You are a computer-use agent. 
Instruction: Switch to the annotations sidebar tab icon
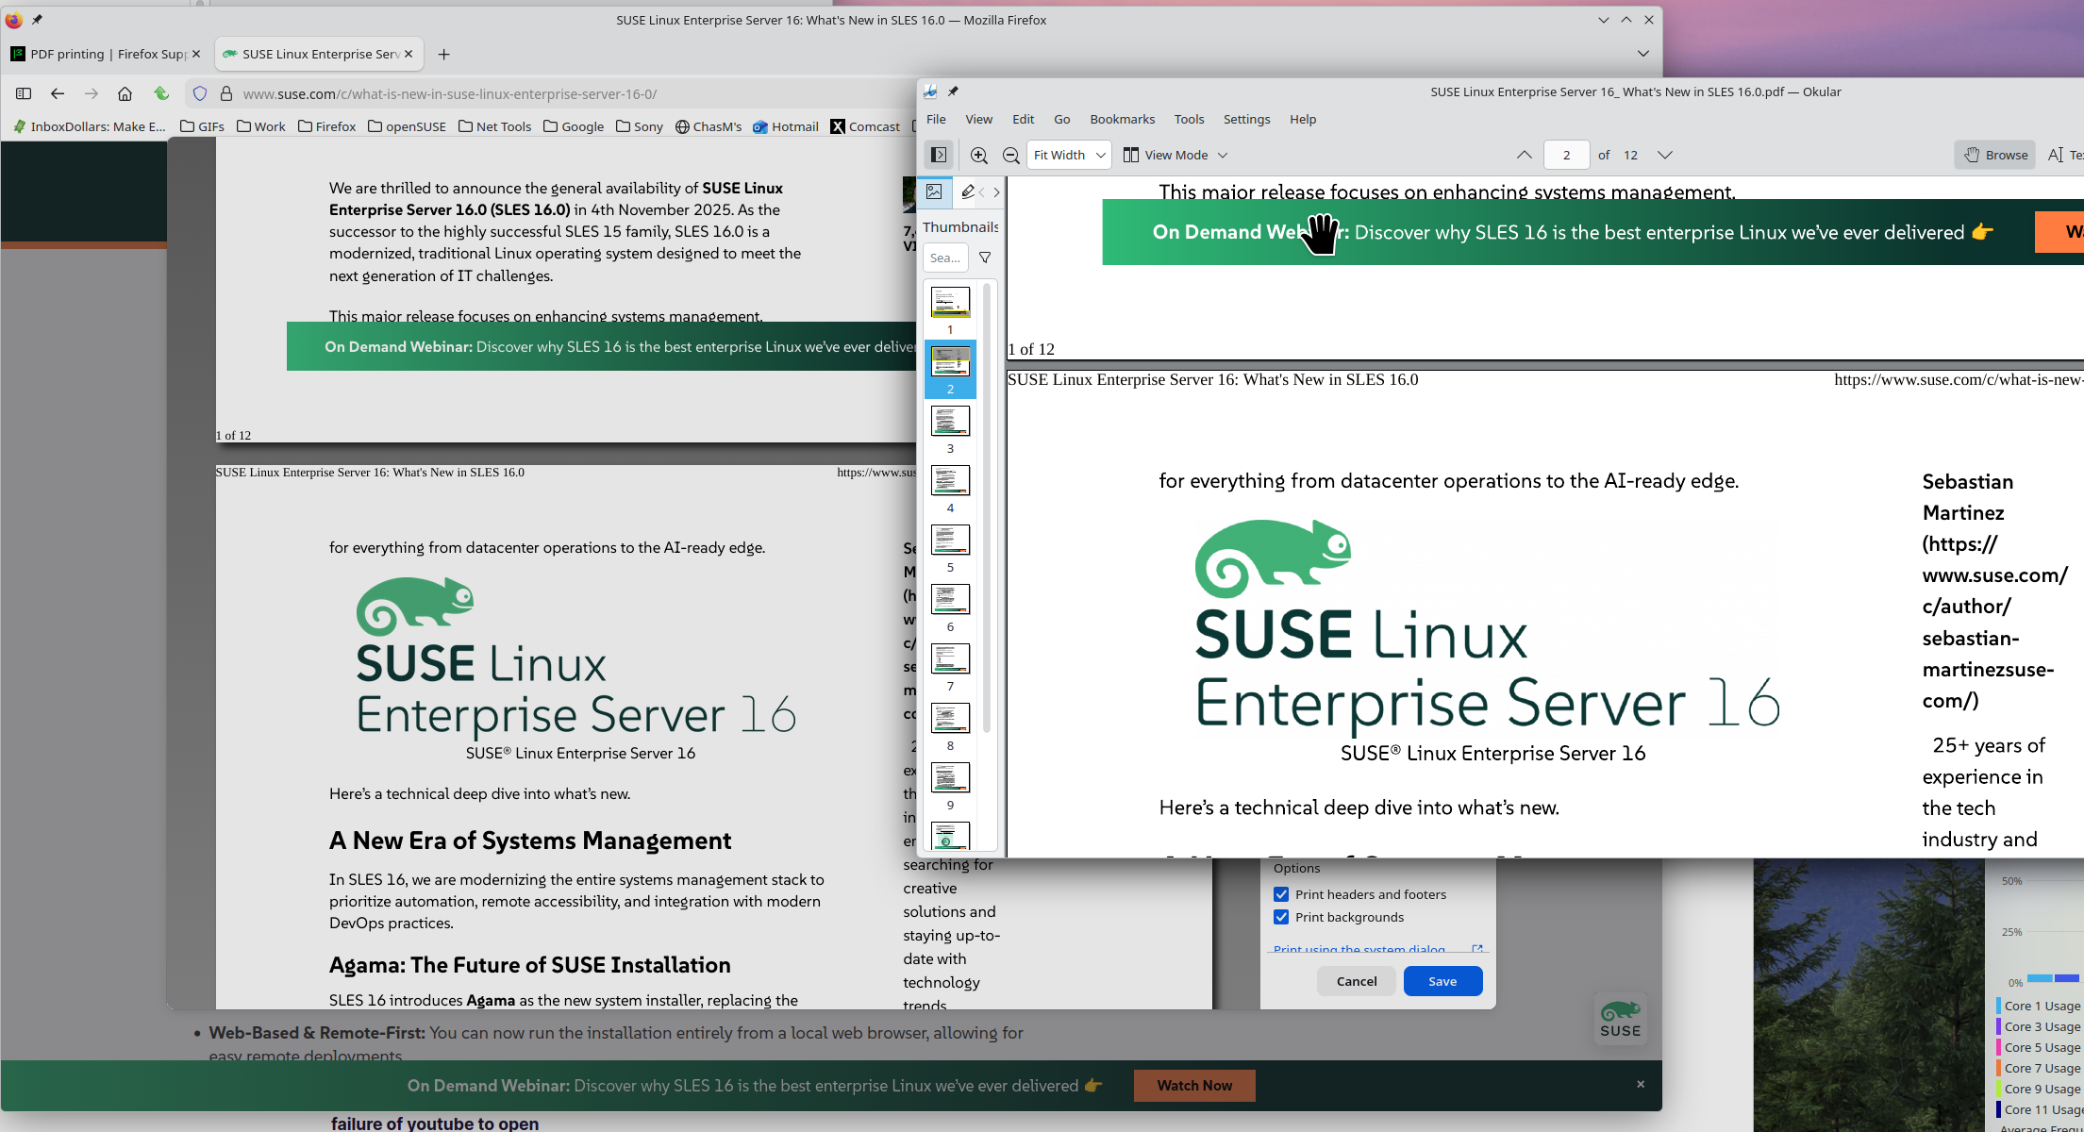click(x=967, y=191)
